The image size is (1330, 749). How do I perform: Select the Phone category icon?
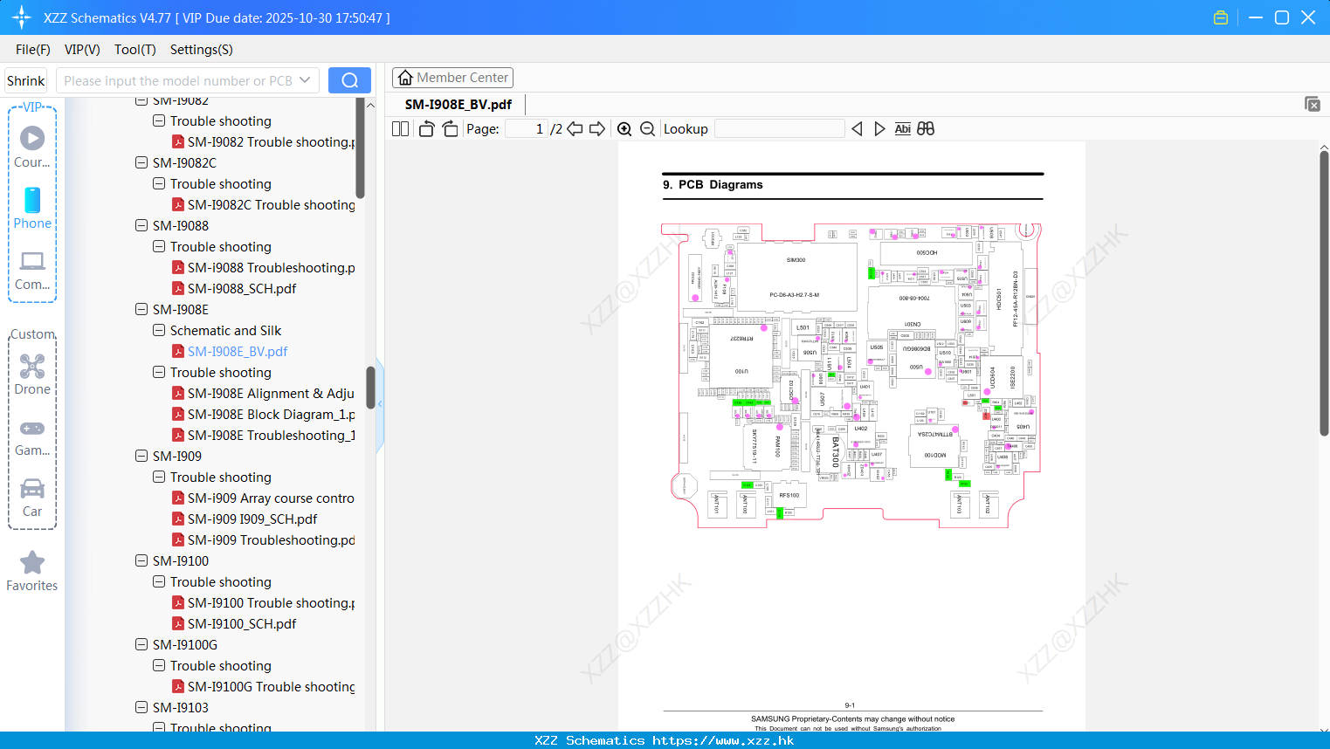click(32, 208)
